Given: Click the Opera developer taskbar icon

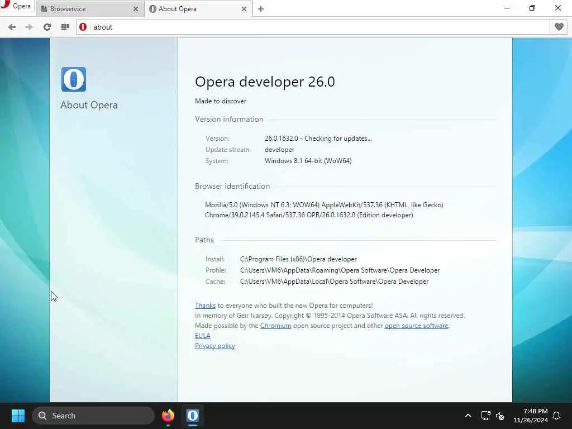Looking at the screenshot, I should 193,416.
